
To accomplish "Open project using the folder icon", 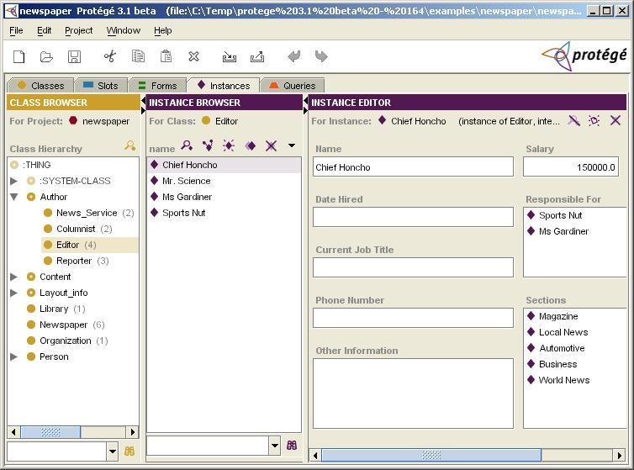I will 46,56.
